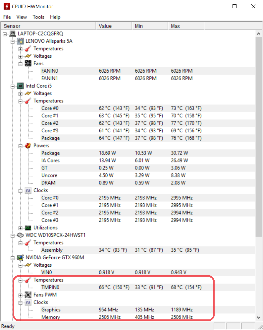Click the Fans PWM fan icon

[28, 295]
